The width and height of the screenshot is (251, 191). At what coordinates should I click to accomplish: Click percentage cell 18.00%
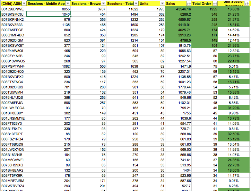click(234, 171)
